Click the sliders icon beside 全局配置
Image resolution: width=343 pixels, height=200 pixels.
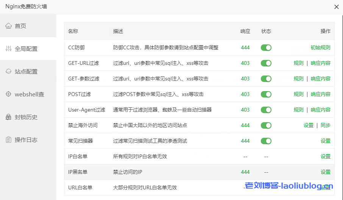(x=8, y=49)
